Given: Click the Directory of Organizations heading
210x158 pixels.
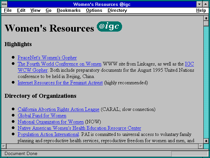Looking at the screenshot, I should pyautogui.click(x=40, y=96).
